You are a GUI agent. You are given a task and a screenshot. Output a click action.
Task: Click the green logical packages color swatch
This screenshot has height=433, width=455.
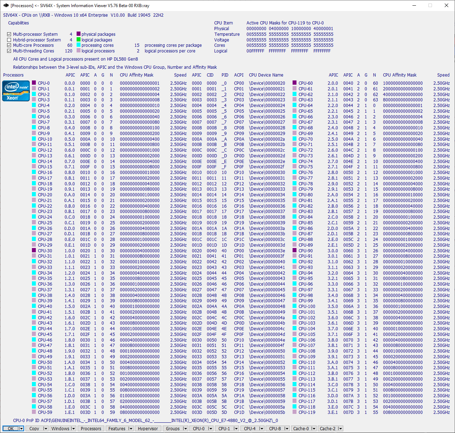pos(79,40)
